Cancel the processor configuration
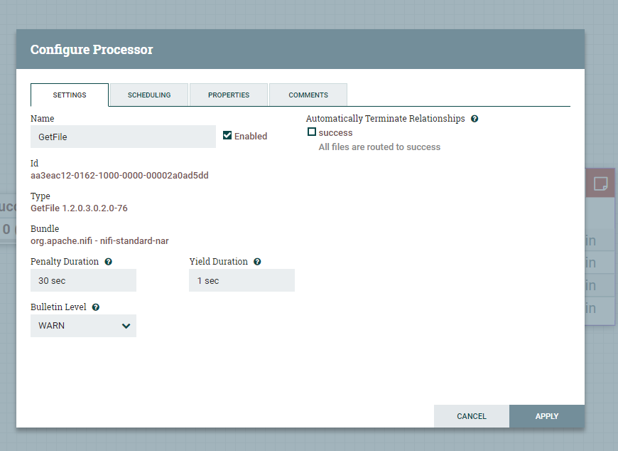The height and width of the screenshot is (451, 618). [x=471, y=416]
